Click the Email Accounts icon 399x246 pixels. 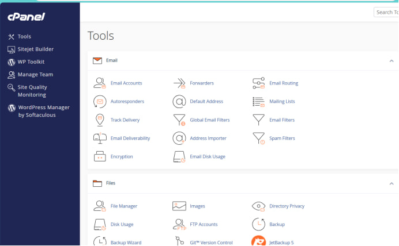tap(100, 83)
